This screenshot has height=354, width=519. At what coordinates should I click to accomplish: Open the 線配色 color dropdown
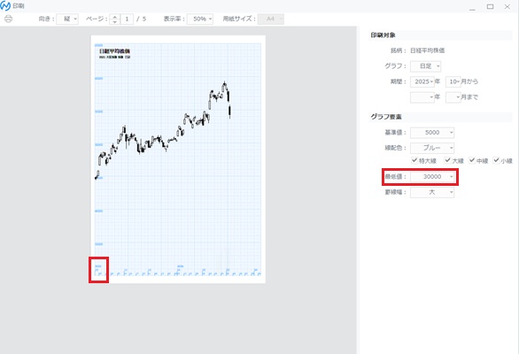click(432, 148)
